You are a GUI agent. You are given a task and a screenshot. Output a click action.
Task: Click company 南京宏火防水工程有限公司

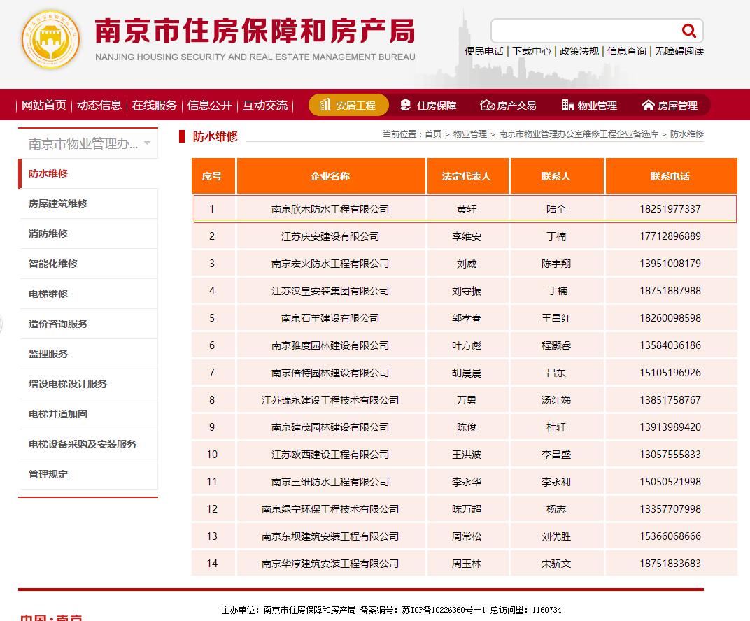click(x=330, y=264)
